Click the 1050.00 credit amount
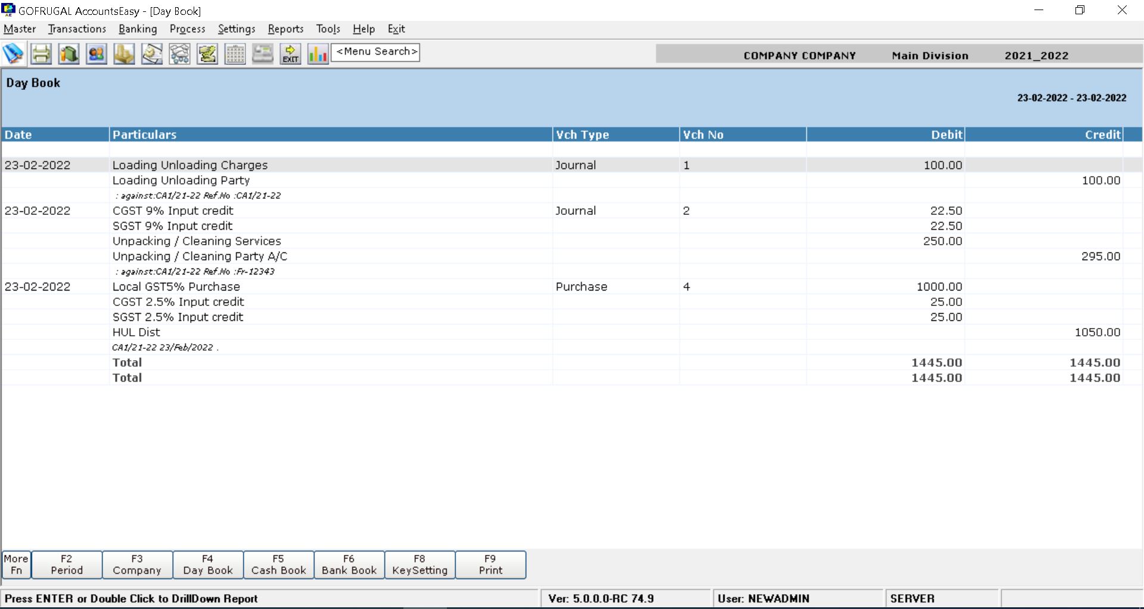 click(x=1098, y=332)
